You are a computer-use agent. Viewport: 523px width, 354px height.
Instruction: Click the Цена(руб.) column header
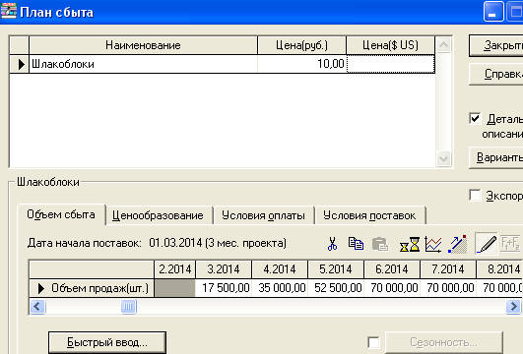pos(301,45)
